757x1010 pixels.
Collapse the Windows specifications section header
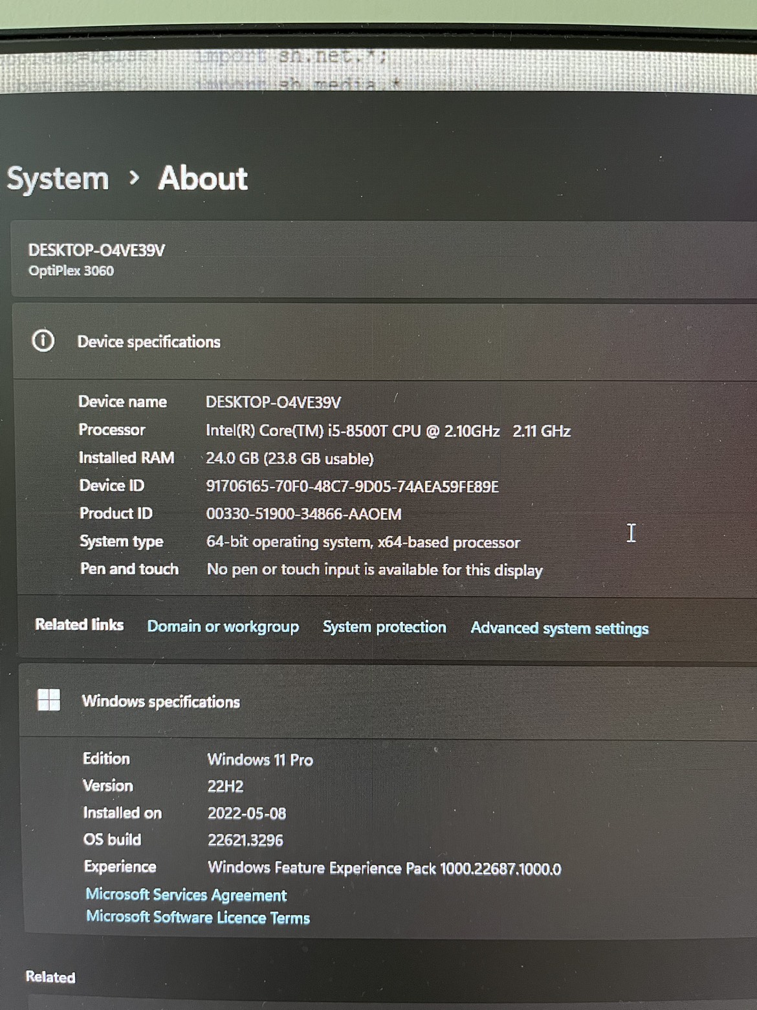(x=388, y=701)
